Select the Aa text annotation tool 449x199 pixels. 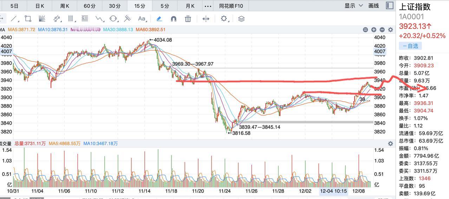[x=142, y=19]
